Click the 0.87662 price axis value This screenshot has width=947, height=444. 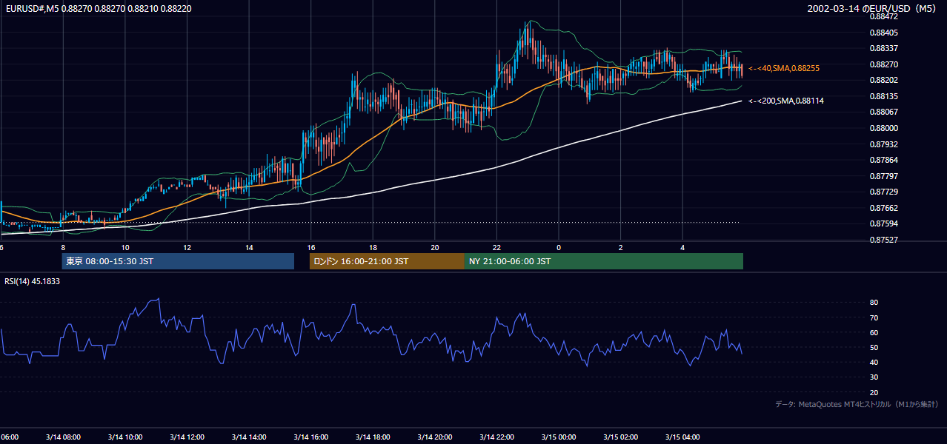click(883, 208)
